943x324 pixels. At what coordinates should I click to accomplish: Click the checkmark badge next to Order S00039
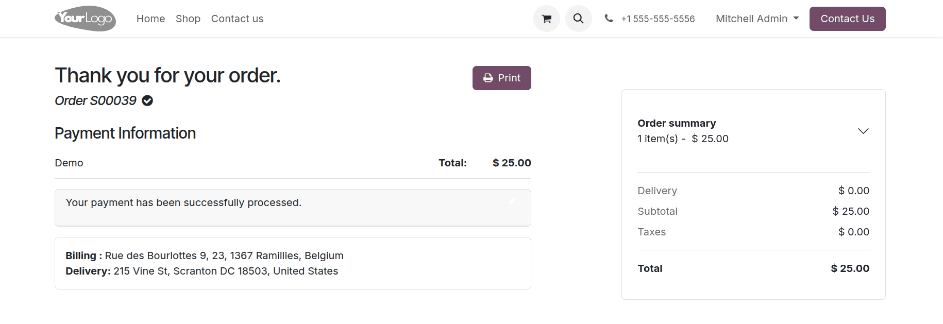[147, 100]
